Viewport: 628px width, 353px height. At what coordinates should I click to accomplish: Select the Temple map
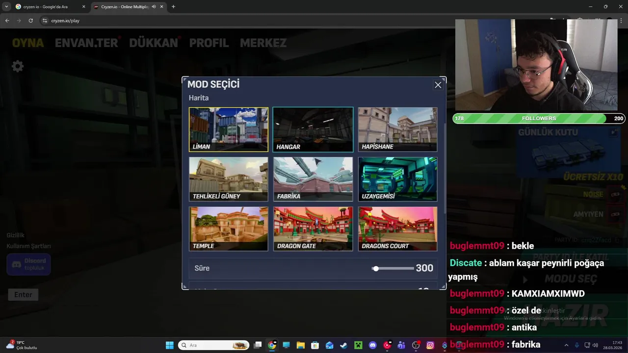pos(229,228)
